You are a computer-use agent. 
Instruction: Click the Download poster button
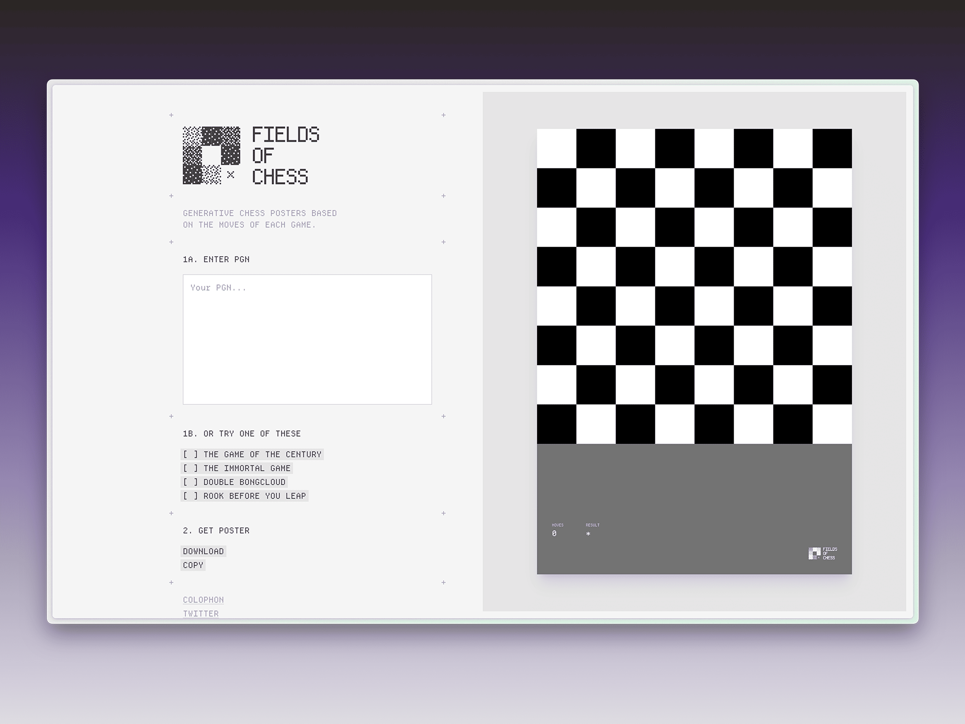(x=203, y=551)
